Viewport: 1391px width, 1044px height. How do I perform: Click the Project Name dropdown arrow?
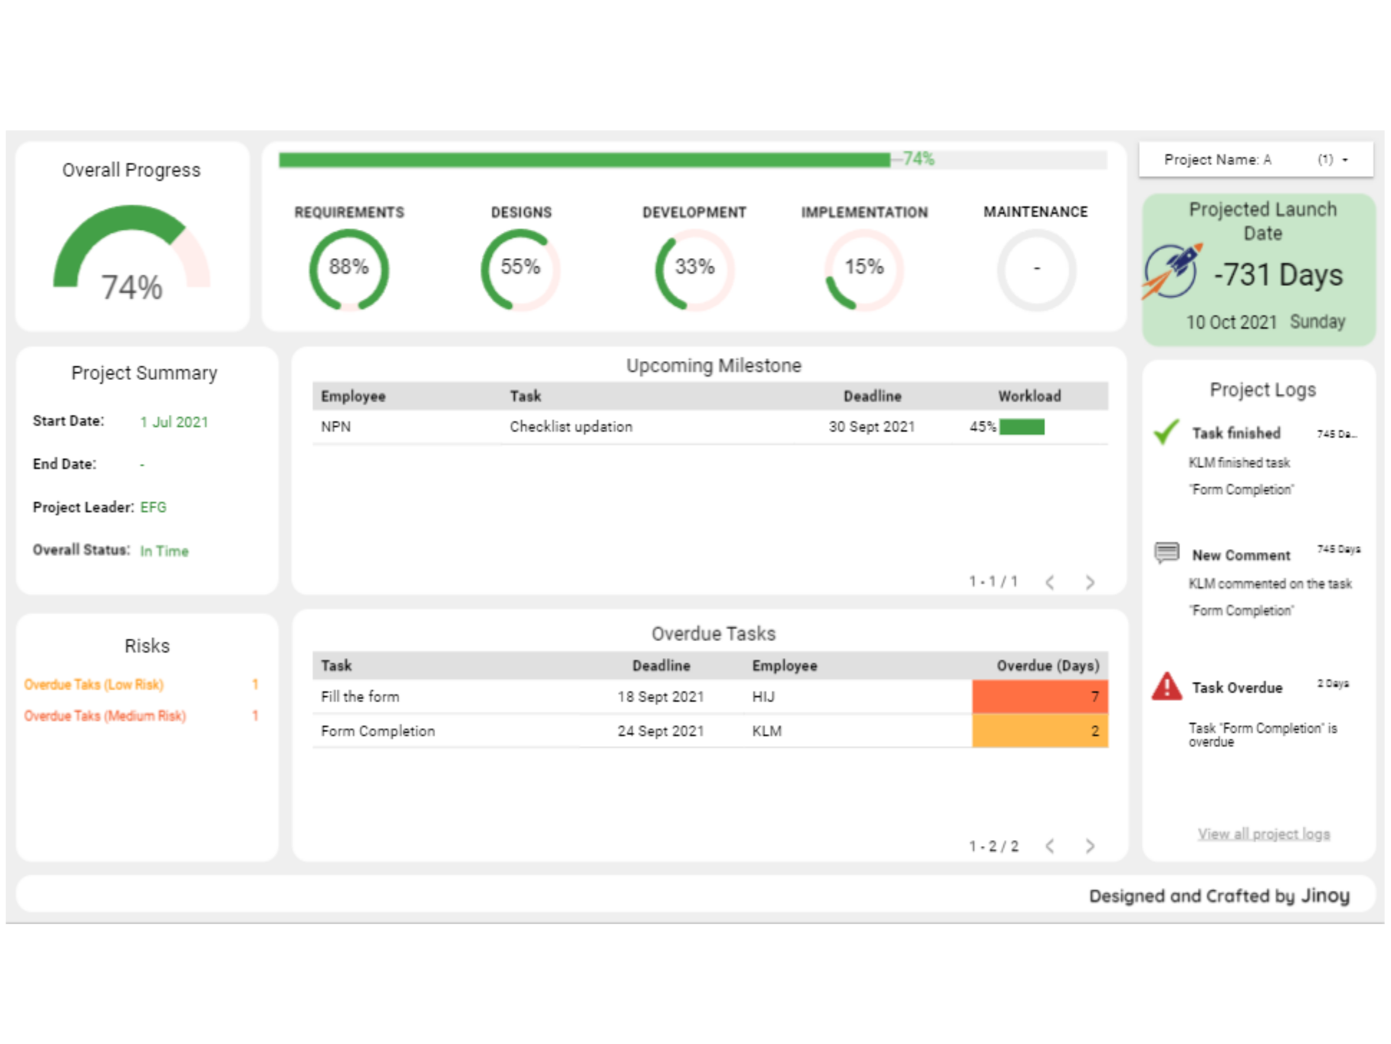coord(1345,160)
